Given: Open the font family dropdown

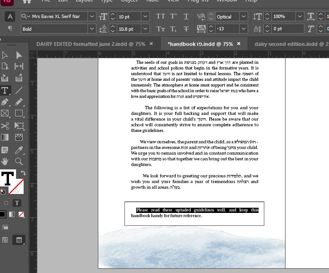Looking at the screenshot, I should tap(92, 17).
